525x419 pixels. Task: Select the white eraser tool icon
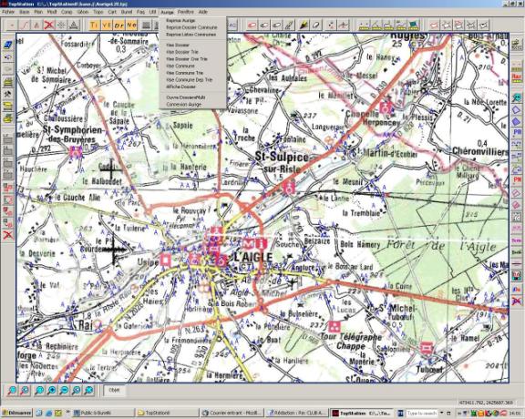tap(316, 26)
